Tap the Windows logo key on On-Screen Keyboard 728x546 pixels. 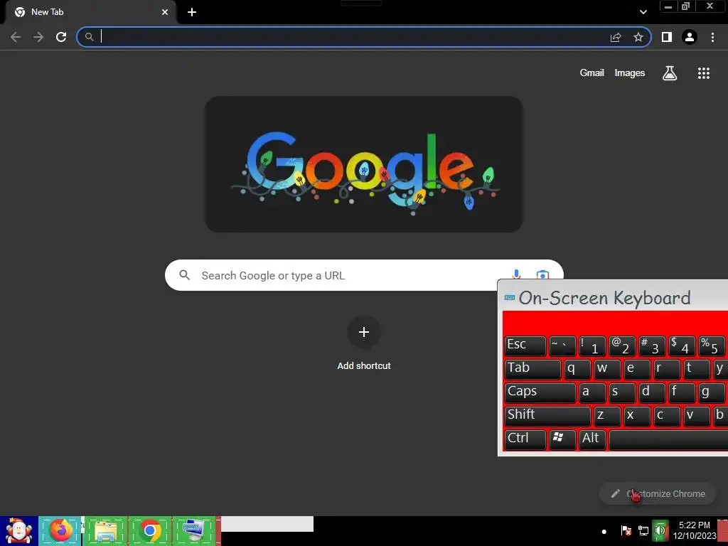pyautogui.click(x=562, y=439)
